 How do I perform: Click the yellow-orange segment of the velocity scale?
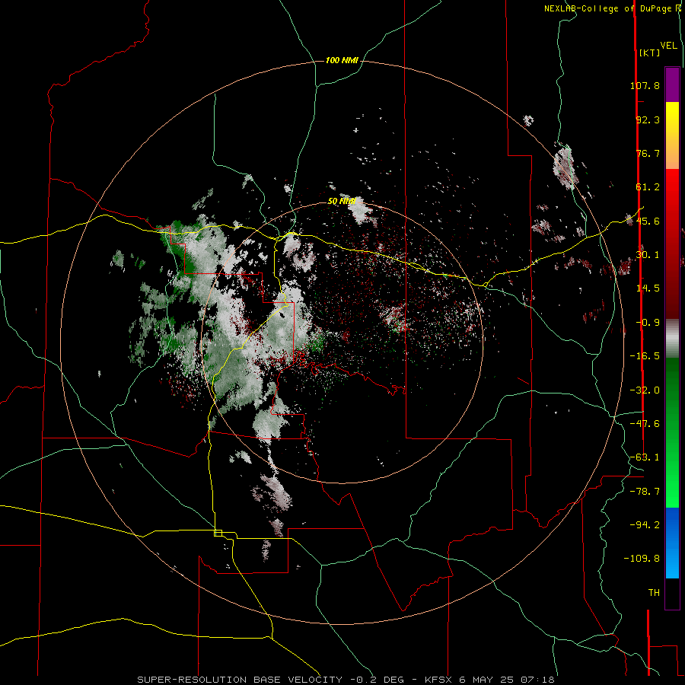click(672, 135)
